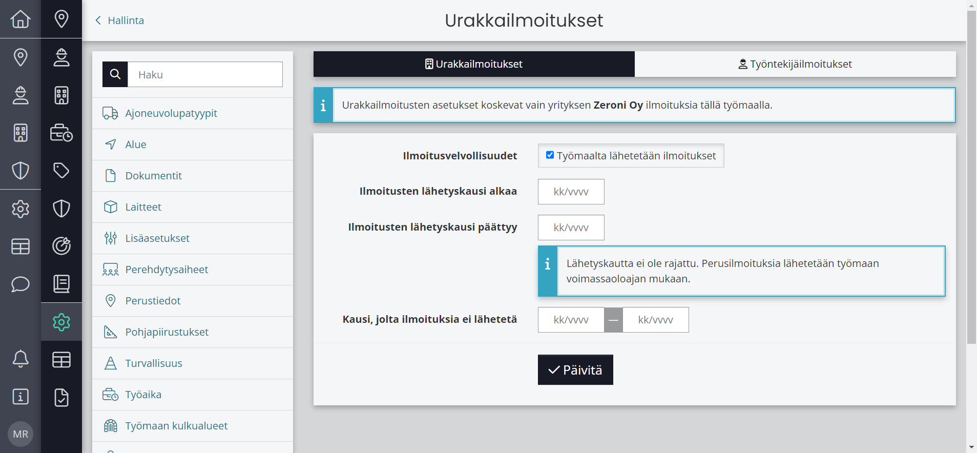Open Laitteet menu item
The image size is (977, 453).
(193, 207)
